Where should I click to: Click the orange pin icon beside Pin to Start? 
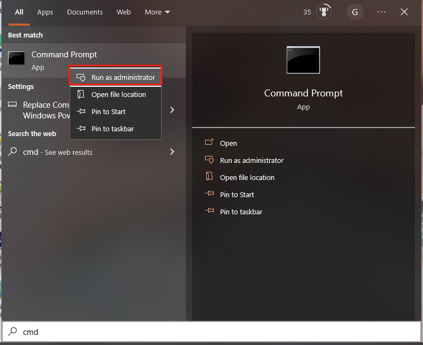(209, 193)
